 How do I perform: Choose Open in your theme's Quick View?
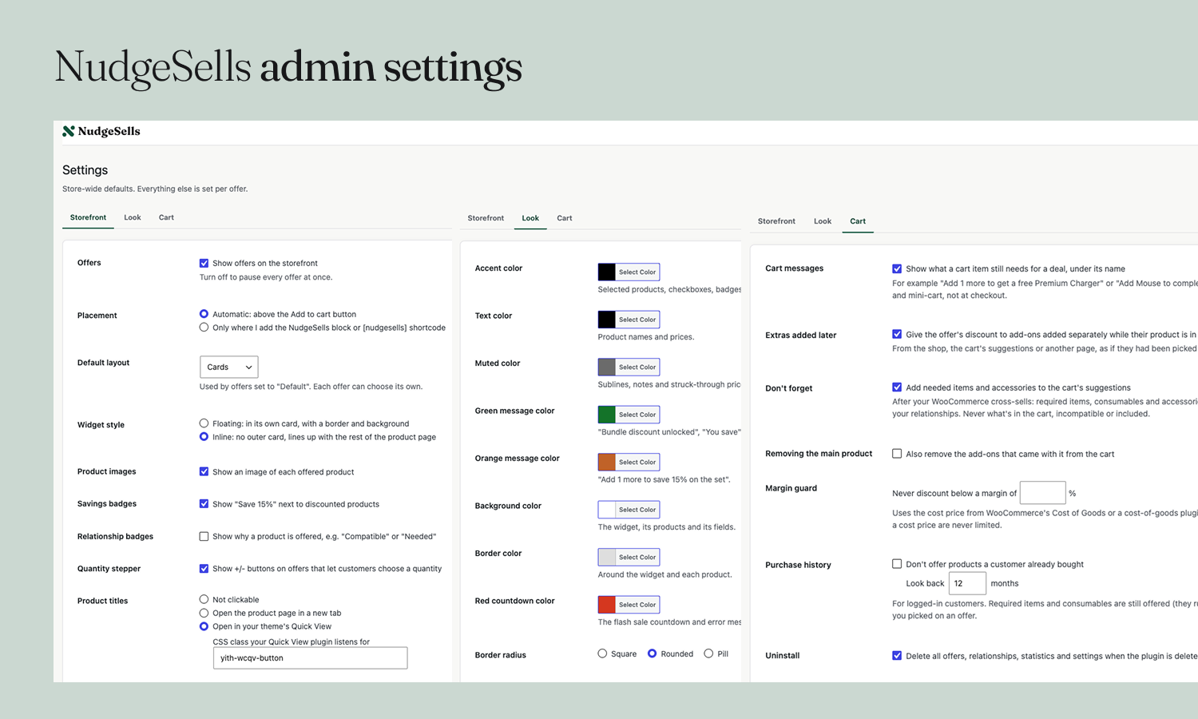click(x=204, y=626)
